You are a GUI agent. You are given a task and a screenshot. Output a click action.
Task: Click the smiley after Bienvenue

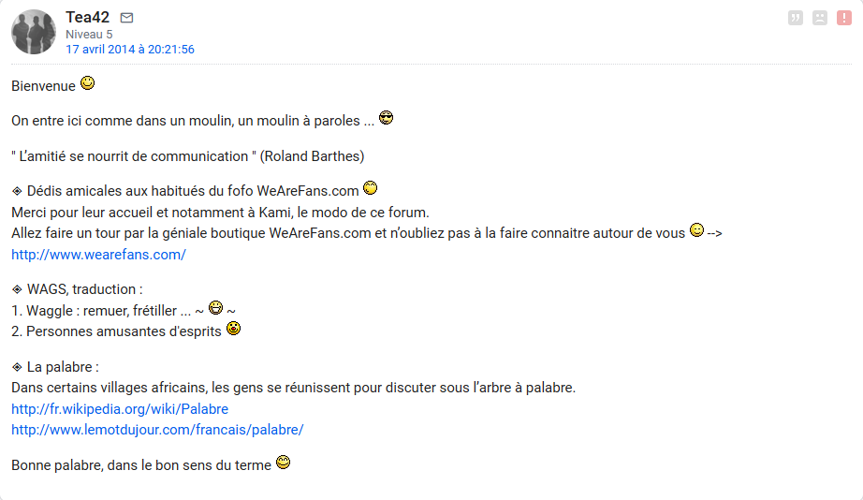click(x=87, y=83)
